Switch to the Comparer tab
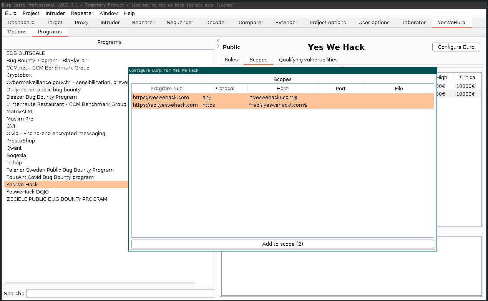This screenshot has width=488, height=301. [251, 23]
